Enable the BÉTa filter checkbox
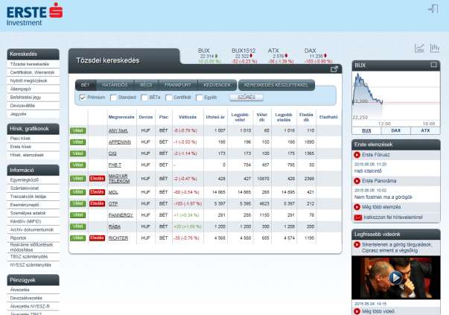449x315 pixels. coord(144,98)
